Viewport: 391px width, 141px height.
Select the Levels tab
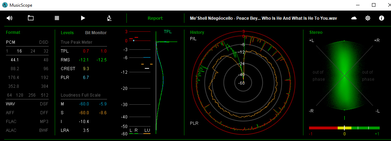(67, 33)
